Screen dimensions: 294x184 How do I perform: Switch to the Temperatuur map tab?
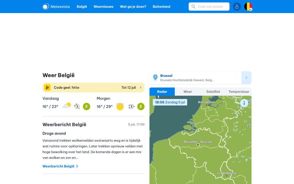tap(239, 92)
